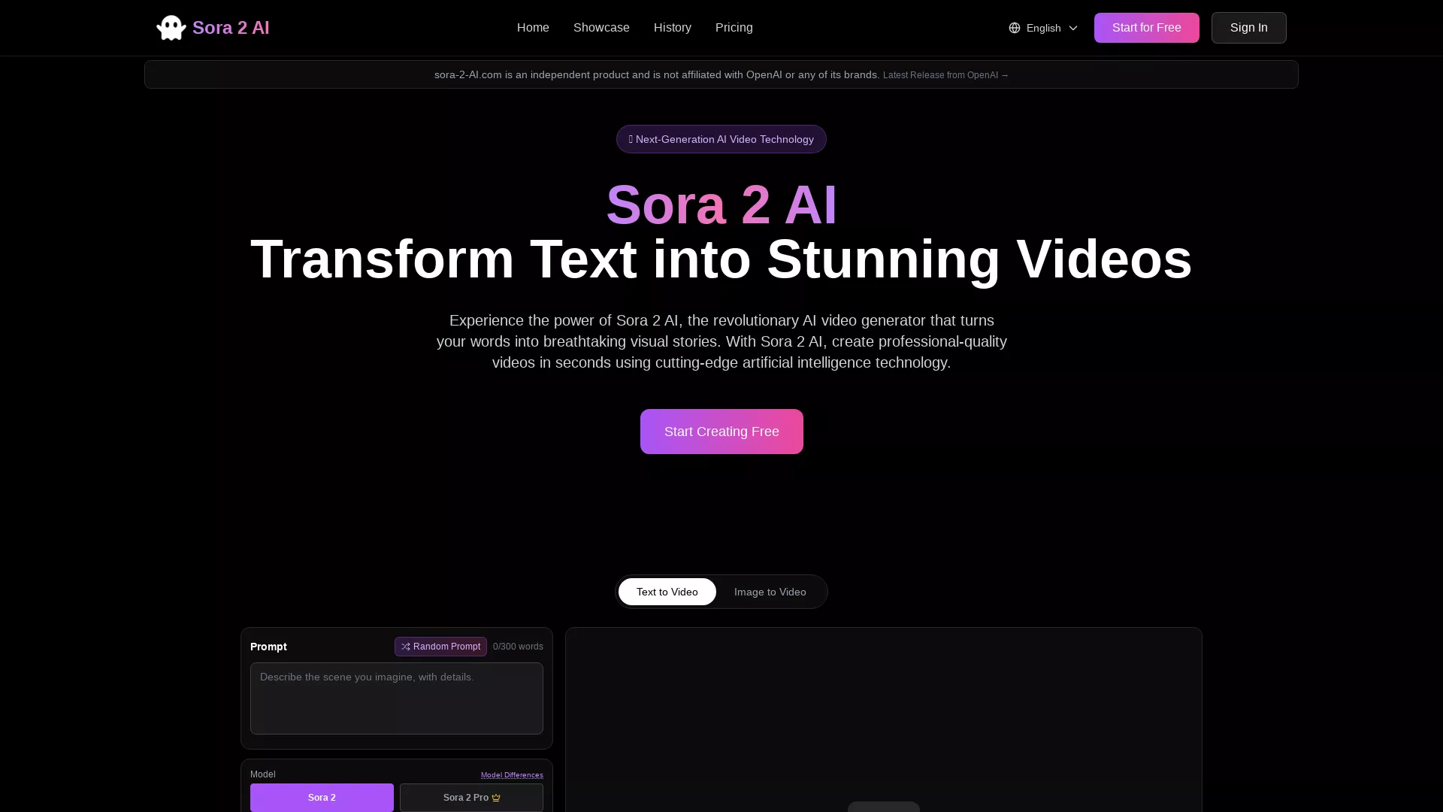Click the Random Prompt button
The image size is (1443, 812).
[440, 647]
